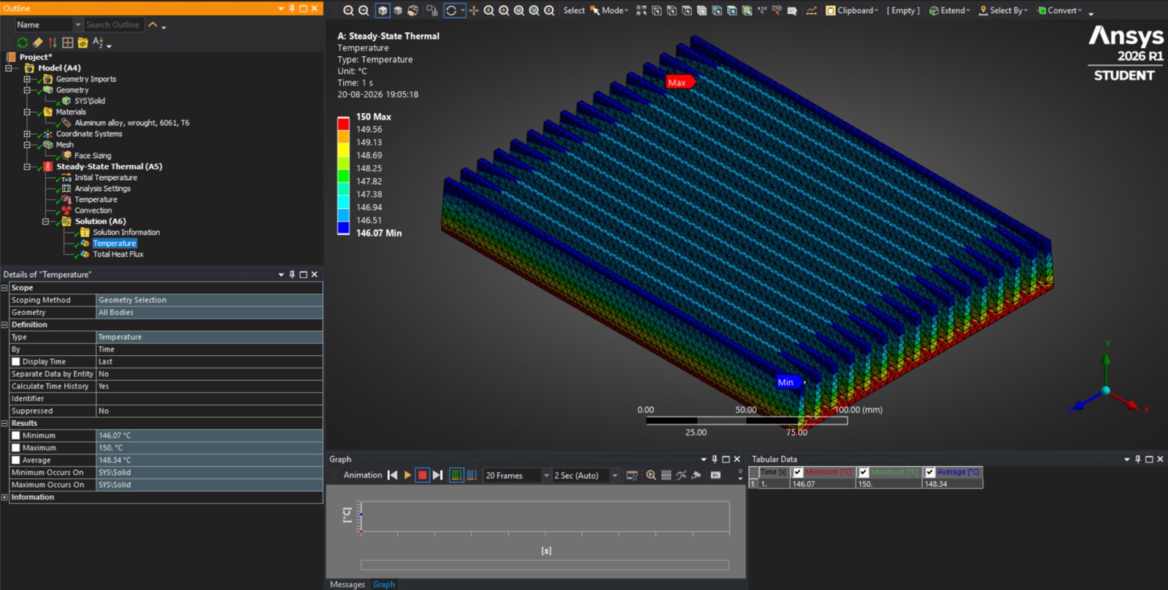
Task: Jump to last animation frame
Action: coord(437,476)
